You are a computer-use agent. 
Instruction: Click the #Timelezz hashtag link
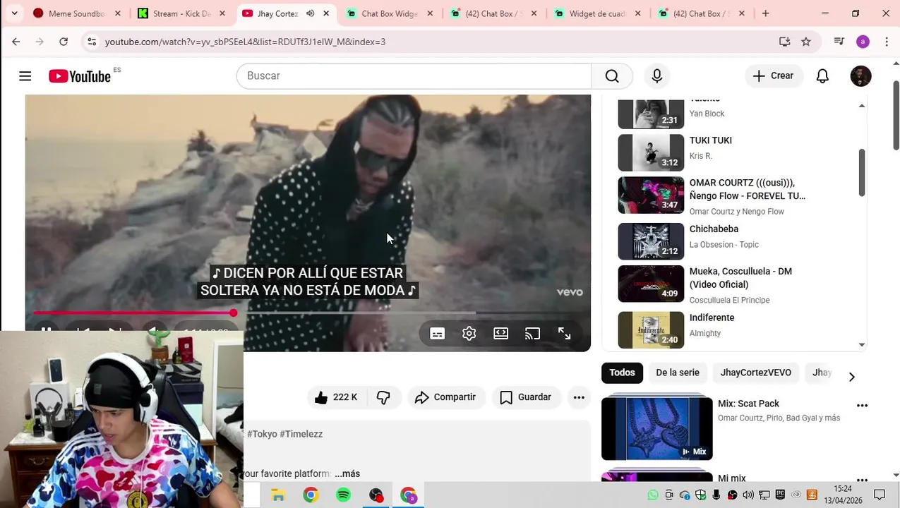point(301,434)
